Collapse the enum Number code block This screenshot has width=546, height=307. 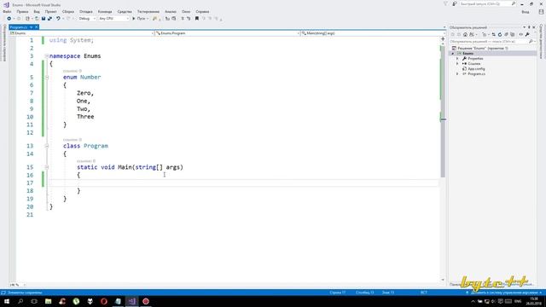pyautogui.click(x=47, y=78)
